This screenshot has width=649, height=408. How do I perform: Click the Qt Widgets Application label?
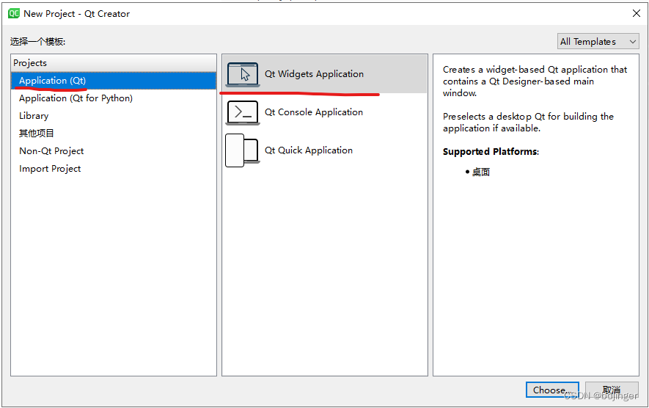(314, 74)
